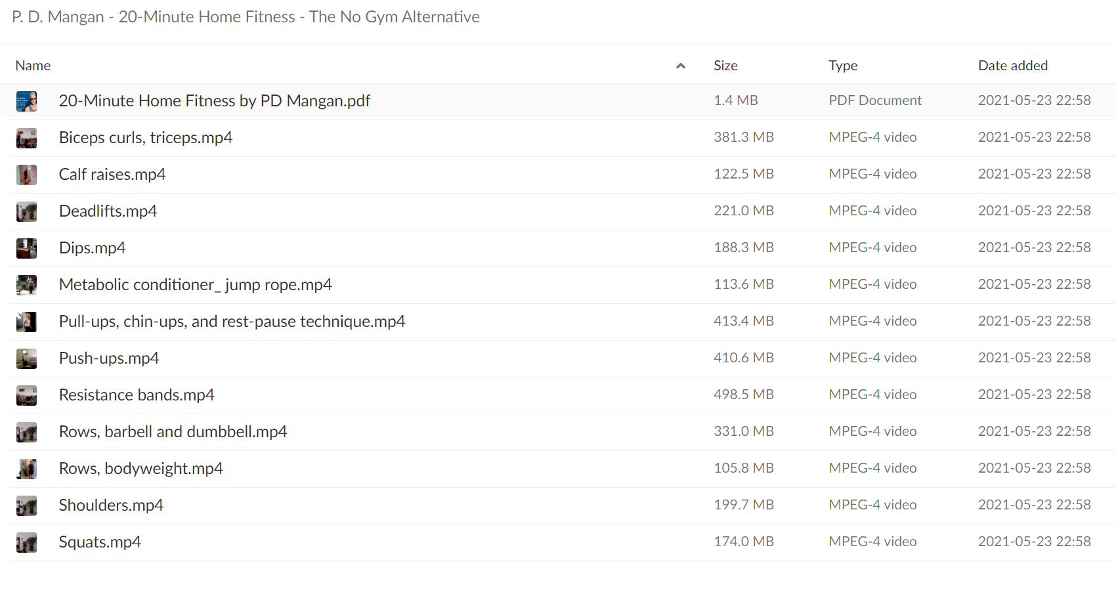
Task: Open Rows, barbell and dumbbell.mp4
Action: click(x=173, y=431)
